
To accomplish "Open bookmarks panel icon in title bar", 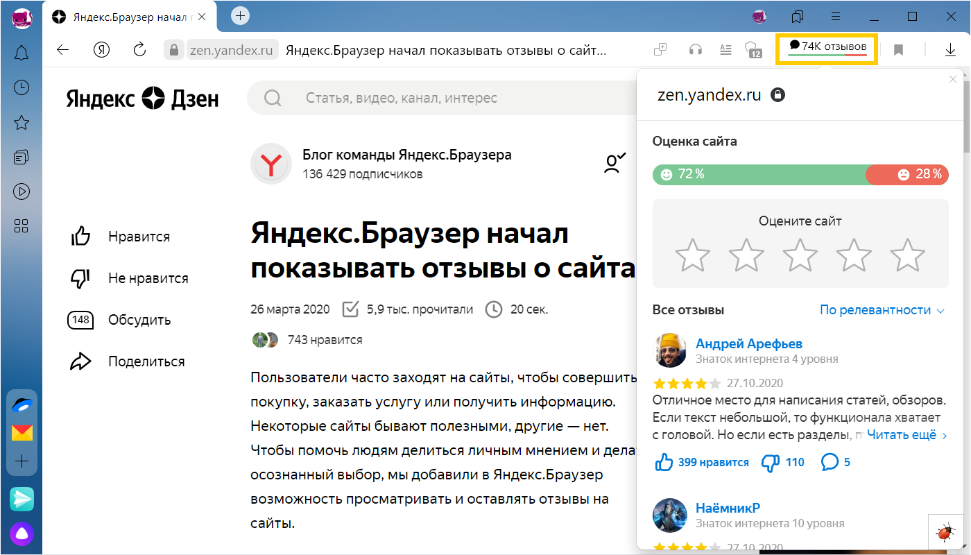I will [x=797, y=16].
